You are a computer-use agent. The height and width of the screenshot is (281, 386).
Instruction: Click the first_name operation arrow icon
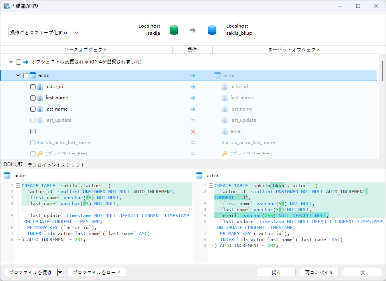tap(193, 98)
